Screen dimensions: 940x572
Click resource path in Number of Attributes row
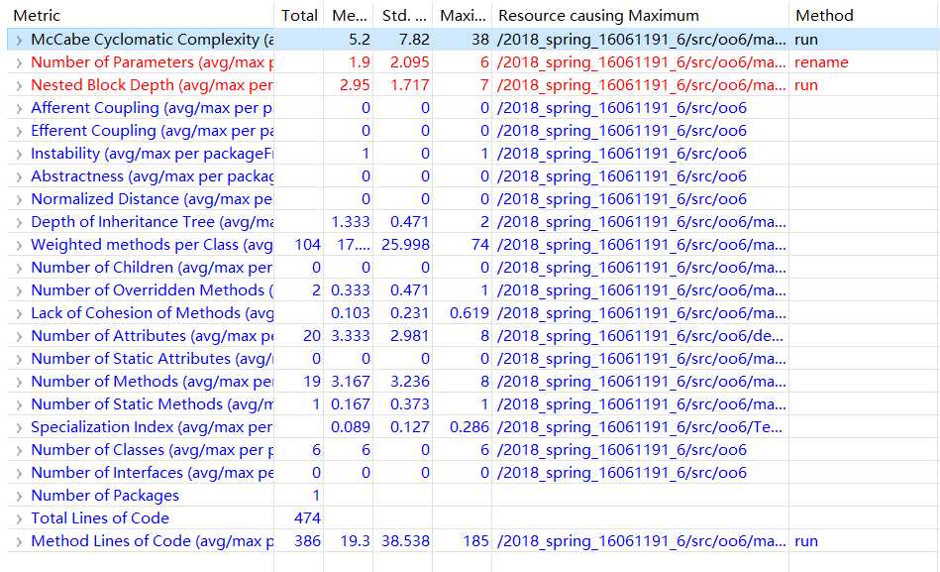[641, 336]
